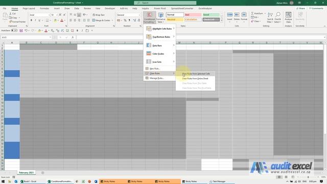The image size is (327, 184).
Task: Switch to Formulas ribbon tab
Action: pos(44,8)
